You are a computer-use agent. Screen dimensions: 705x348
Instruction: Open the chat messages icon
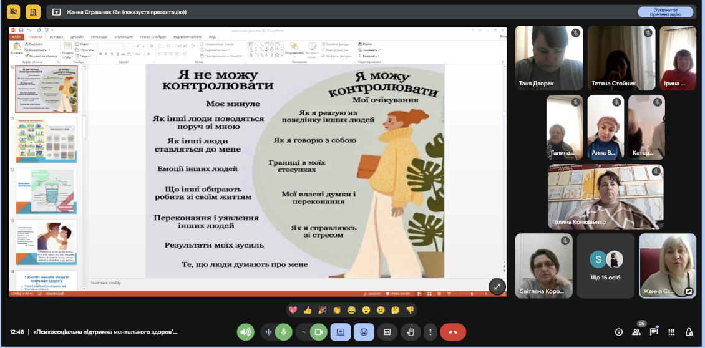point(654,332)
